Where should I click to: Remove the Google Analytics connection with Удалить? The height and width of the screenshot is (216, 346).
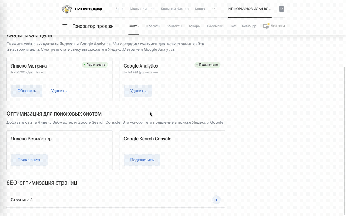[x=138, y=91]
